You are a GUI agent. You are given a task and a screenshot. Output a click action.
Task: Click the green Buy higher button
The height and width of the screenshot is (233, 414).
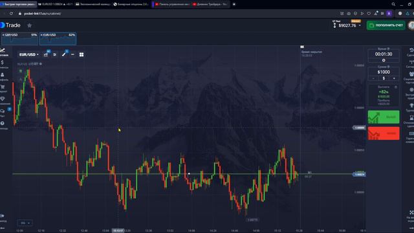pos(384,117)
